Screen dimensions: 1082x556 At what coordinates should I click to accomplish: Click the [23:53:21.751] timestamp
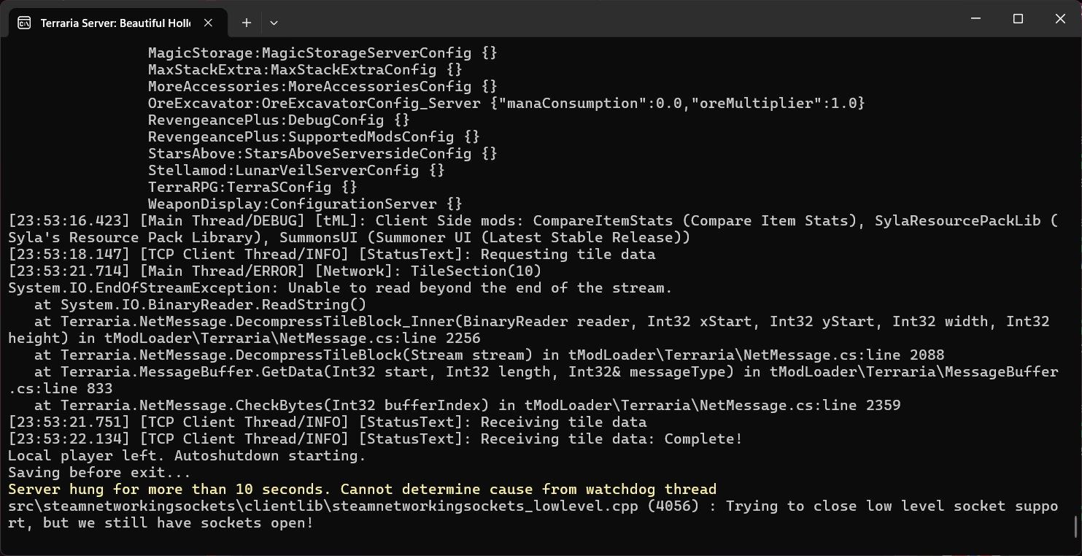point(69,422)
